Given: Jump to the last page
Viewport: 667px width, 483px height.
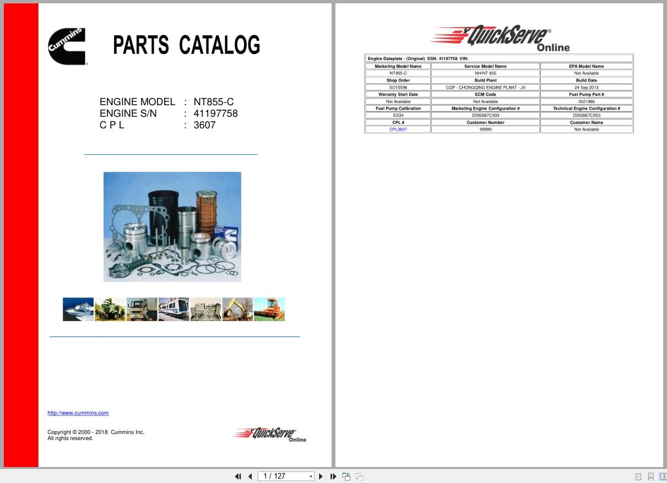Looking at the screenshot, I should [333, 476].
